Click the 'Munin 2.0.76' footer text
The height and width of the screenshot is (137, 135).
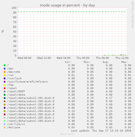67,134
